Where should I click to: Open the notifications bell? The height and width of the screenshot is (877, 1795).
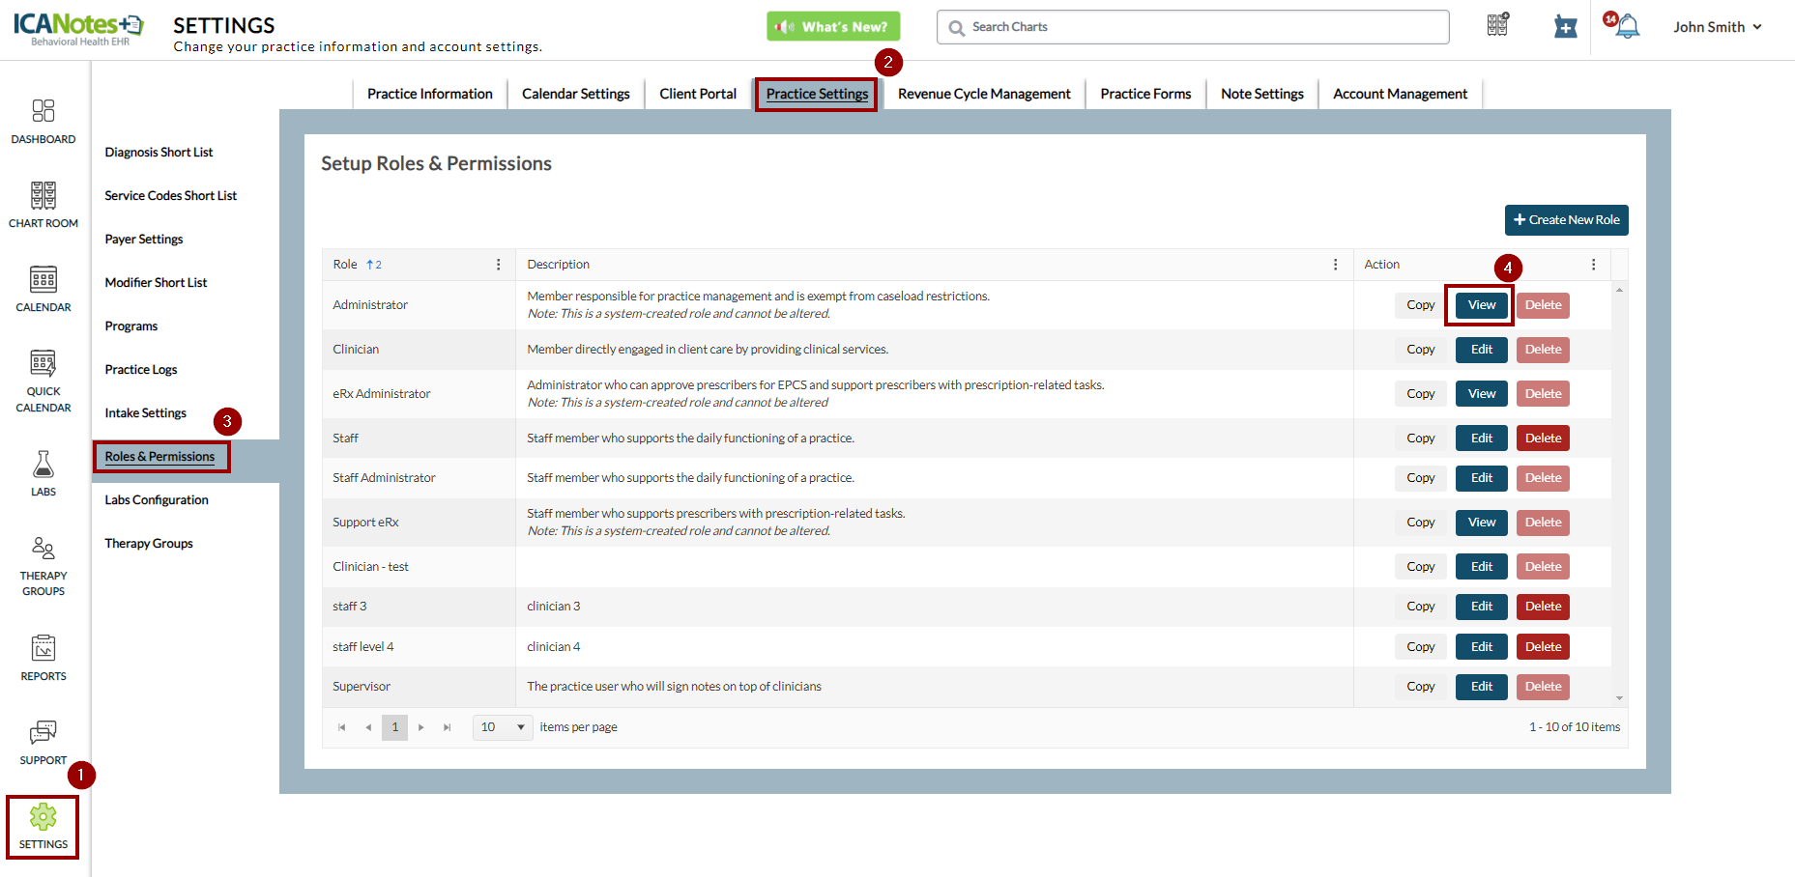point(1628,27)
